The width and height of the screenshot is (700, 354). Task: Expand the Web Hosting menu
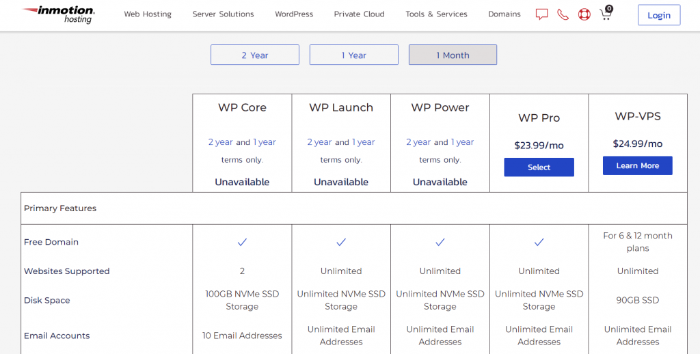tap(148, 14)
